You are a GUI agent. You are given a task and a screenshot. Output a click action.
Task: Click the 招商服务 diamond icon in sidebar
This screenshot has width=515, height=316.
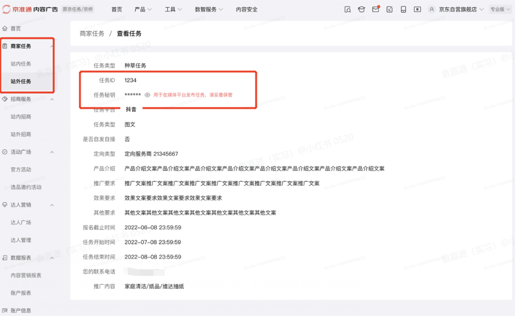(5, 99)
